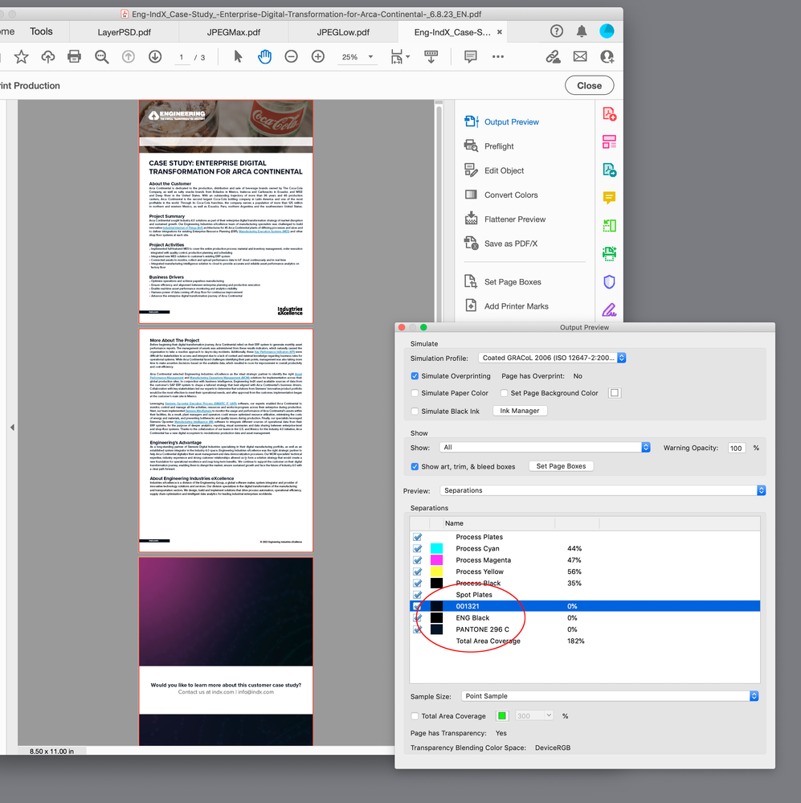Enable Set Page Background Color checkbox
The width and height of the screenshot is (801, 803).
click(505, 393)
